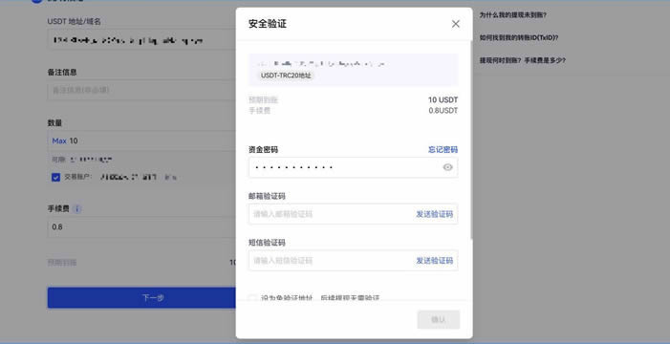670x344 pixels.
Task: Close the 安全验证 dialog with X icon
Action: point(456,24)
